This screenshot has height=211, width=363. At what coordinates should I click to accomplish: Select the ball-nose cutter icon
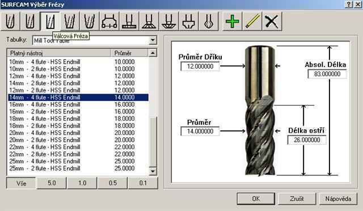[x=10, y=22]
